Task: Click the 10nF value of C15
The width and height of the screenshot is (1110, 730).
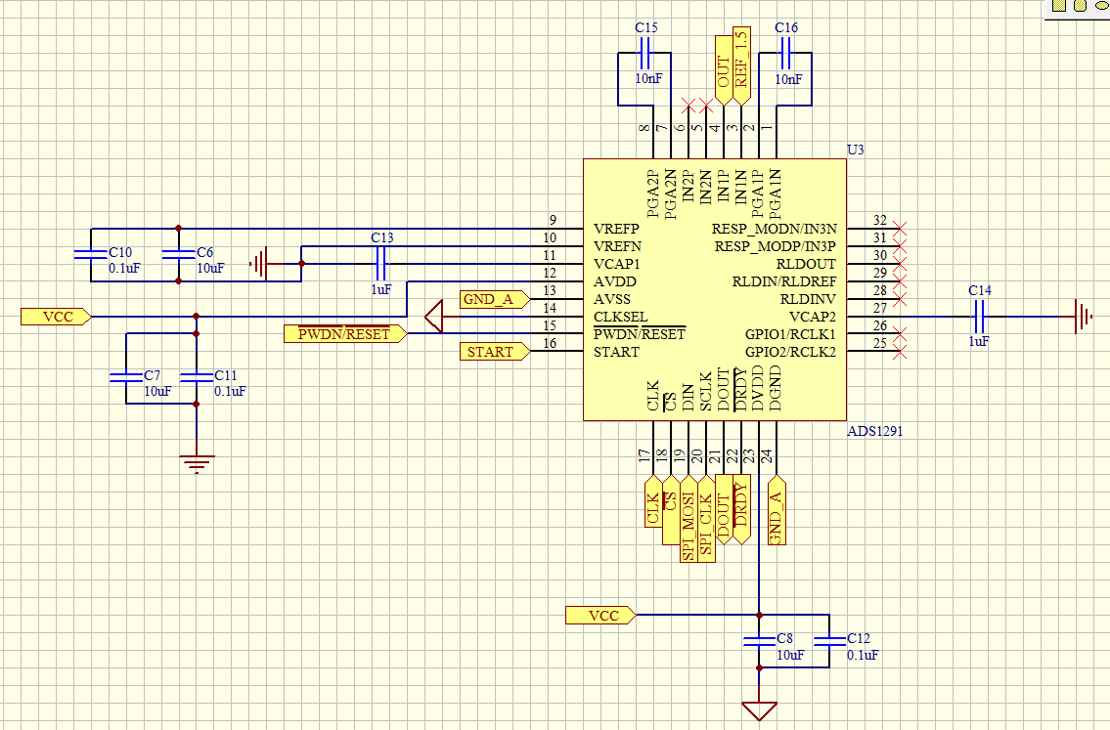Action: tap(647, 78)
